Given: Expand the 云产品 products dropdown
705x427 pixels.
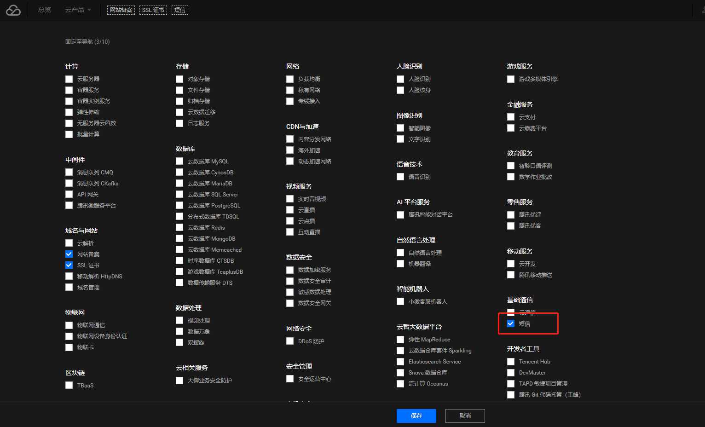Looking at the screenshot, I should click(78, 10).
